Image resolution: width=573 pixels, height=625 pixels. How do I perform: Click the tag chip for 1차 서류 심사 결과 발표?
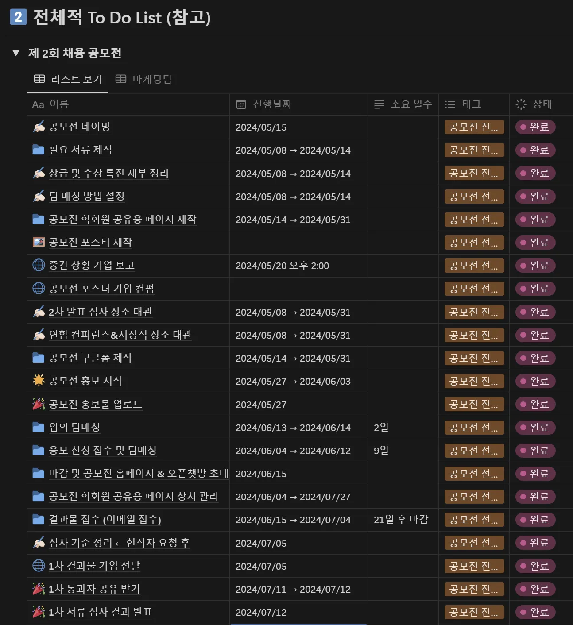tap(474, 612)
